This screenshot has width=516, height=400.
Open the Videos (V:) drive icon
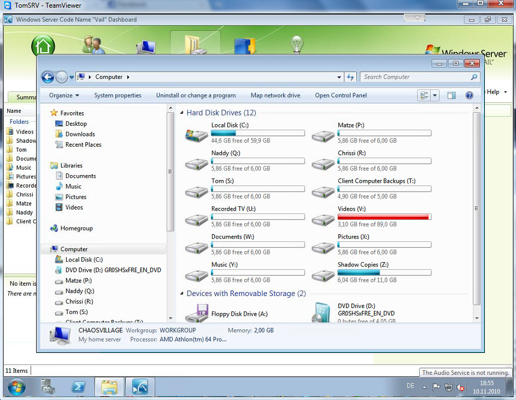coord(323,218)
